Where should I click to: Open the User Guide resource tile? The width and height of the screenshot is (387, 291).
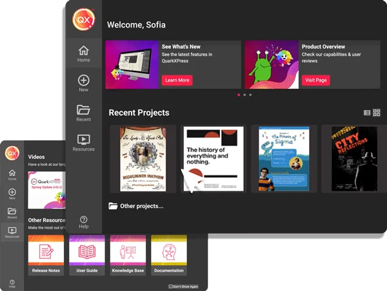pos(86,254)
